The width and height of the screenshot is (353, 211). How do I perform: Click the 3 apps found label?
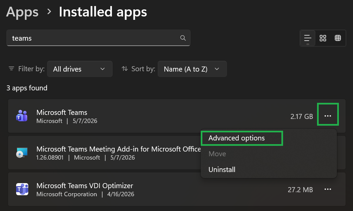[x=27, y=88]
